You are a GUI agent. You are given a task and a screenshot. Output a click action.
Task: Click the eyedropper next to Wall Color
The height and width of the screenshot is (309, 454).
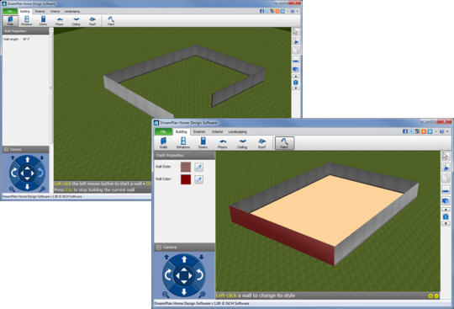(x=198, y=179)
